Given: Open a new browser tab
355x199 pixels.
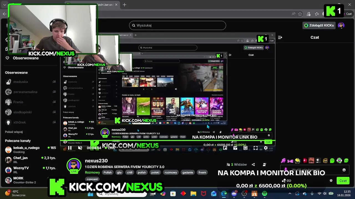Looking at the screenshot, I should pyautogui.click(x=125, y=5).
